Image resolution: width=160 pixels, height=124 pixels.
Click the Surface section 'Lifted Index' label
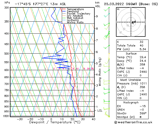coord(125,68)
